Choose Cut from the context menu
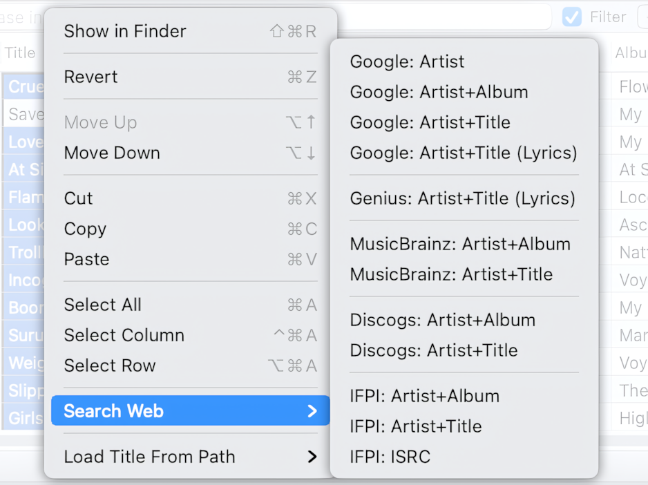 point(78,198)
